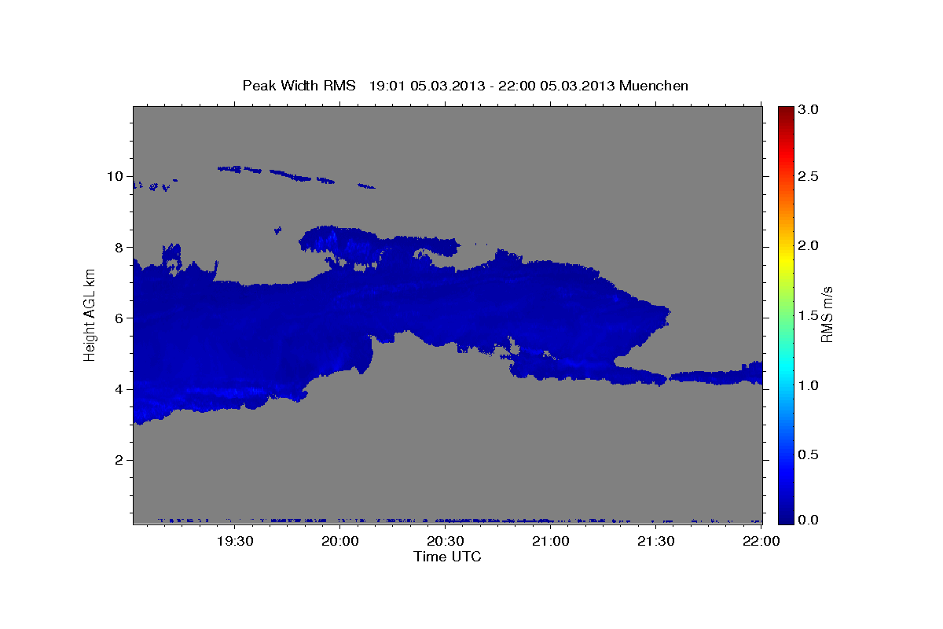Viewport: 943px width, 629px height.
Task: Click the height tick label 2
Action: pyautogui.click(x=121, y=460)
